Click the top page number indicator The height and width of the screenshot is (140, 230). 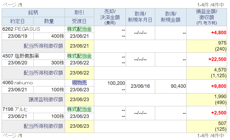click(12, 5)
